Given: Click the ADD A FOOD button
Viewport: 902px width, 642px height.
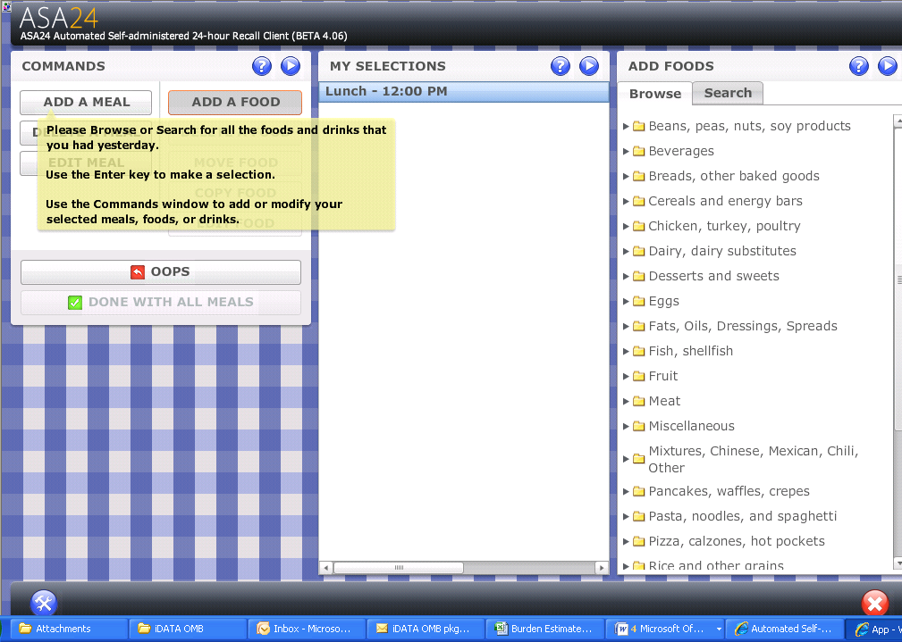Looking at the screenshot, I should pyautogui.click(x=235, y=102).
